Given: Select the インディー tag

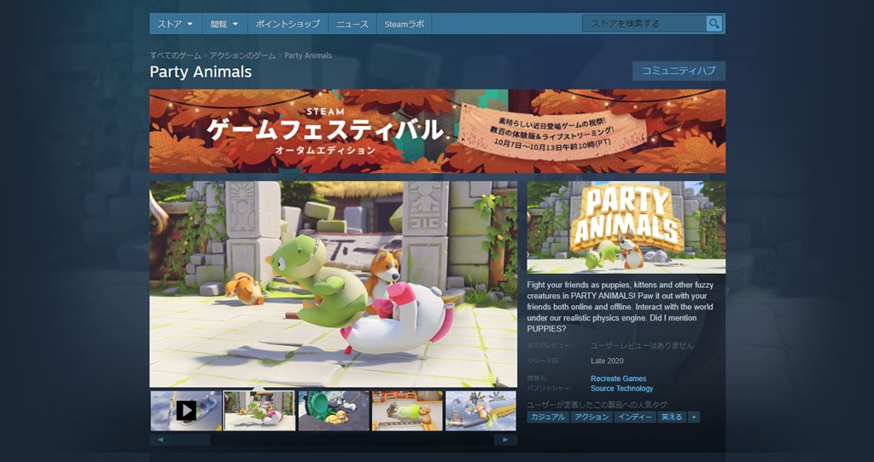Looking at the screenshot, I should pyautogui.click(x=635, y=417).
